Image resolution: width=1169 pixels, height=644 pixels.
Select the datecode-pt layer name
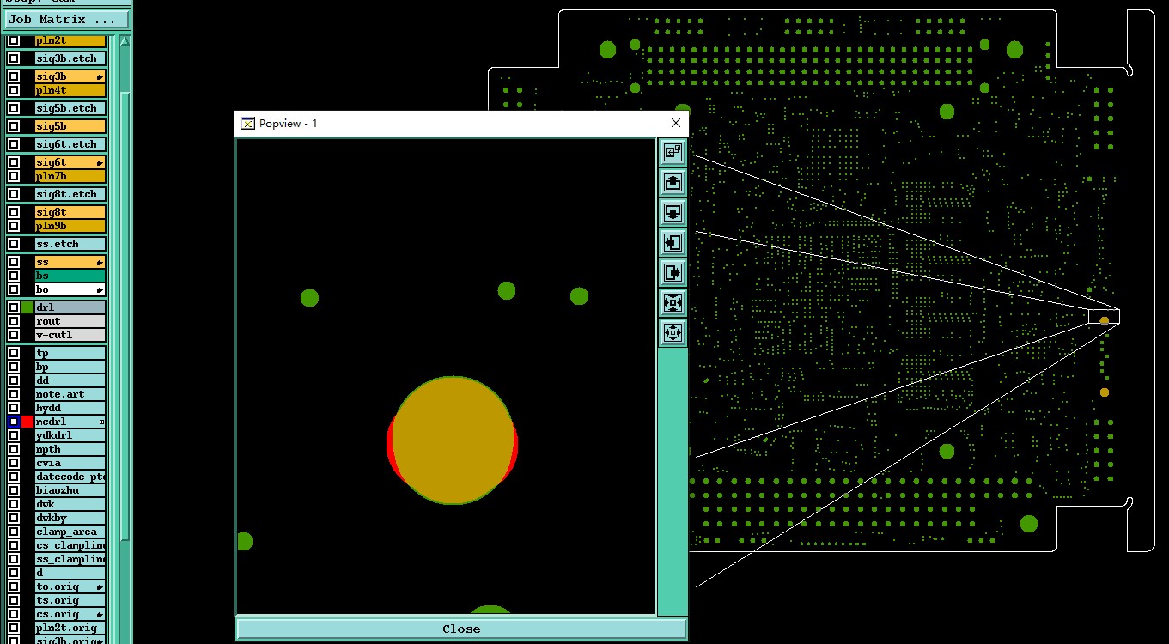click(x=70, y=477)
